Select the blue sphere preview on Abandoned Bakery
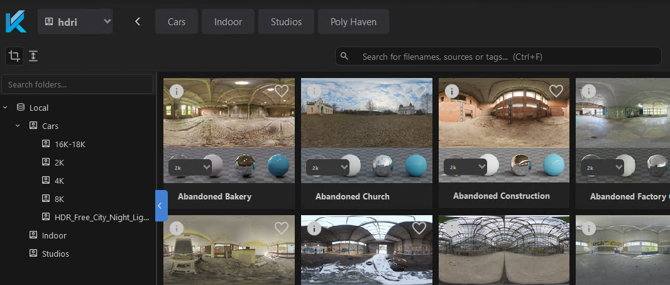The width and height of the screenshot is (670, 285). (x=277, y=166)
